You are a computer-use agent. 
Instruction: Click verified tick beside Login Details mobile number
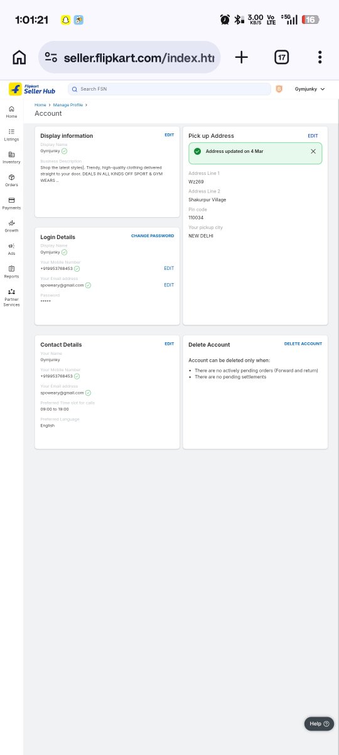(x=77, y=269)
